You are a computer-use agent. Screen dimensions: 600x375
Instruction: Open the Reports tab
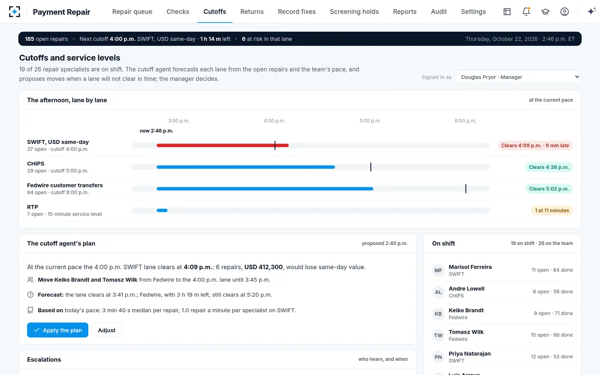coord(405,12)
